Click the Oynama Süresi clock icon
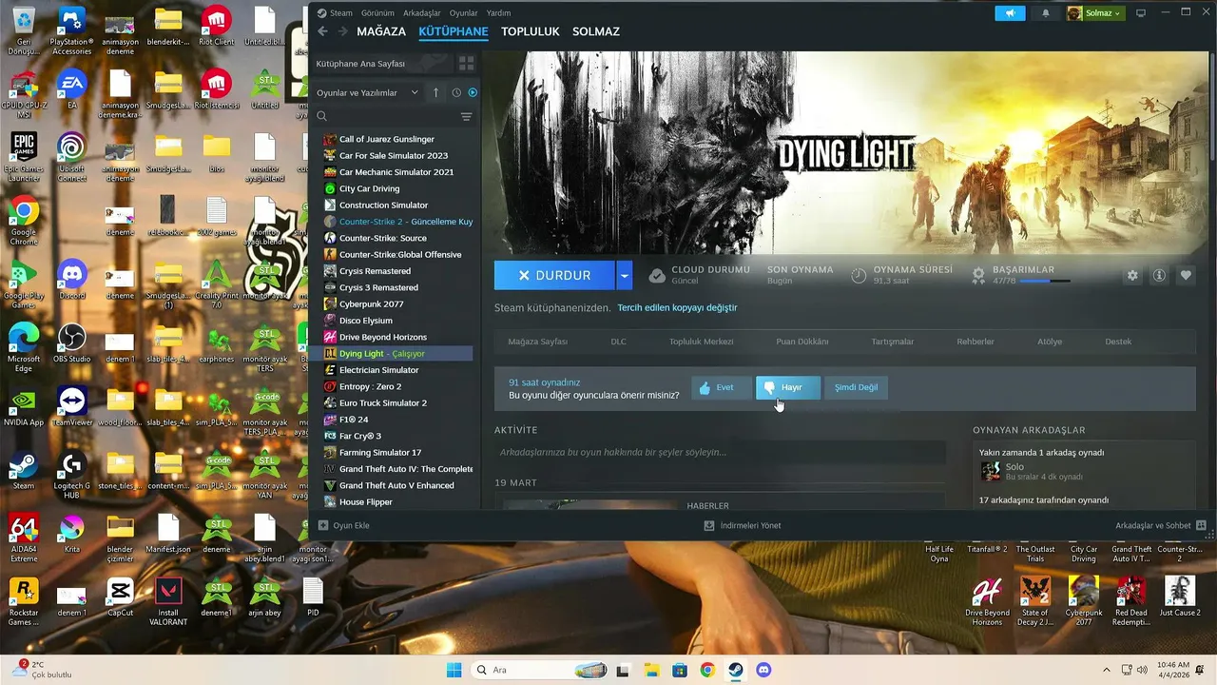 (x=859, y=275)
